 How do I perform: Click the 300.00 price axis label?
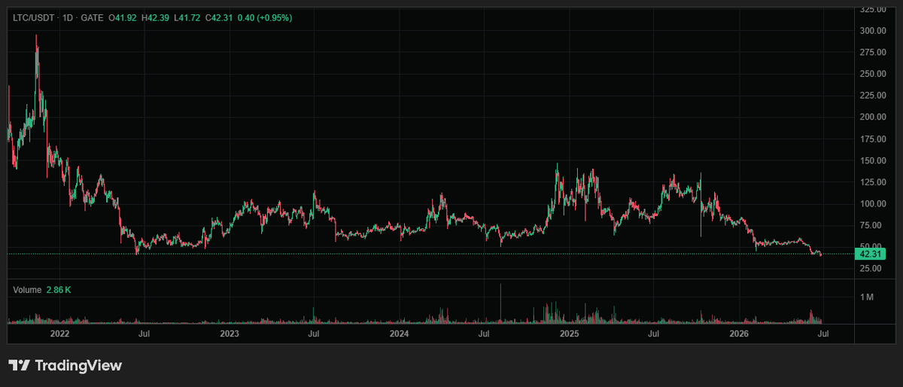click(872, 31)
